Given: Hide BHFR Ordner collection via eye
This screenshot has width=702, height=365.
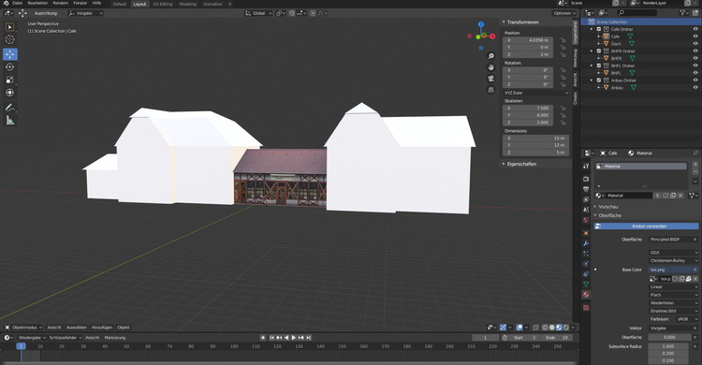Looking at the screenshot, I should pyautogui.click(x=695, y=51).
